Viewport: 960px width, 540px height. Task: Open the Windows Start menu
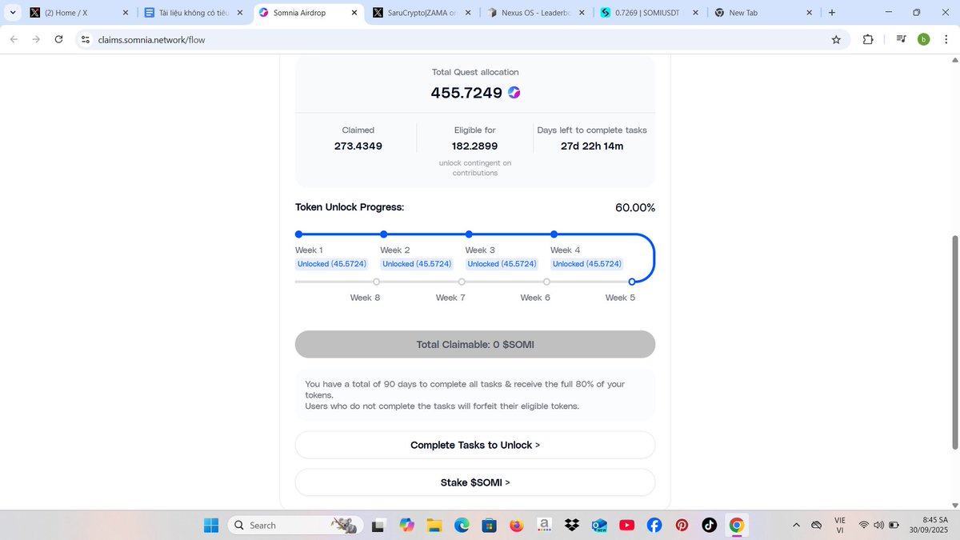point(211,525)
